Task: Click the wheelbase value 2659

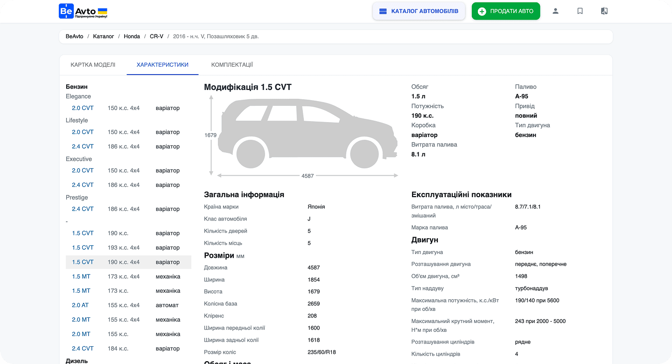Action: (314, 304)
